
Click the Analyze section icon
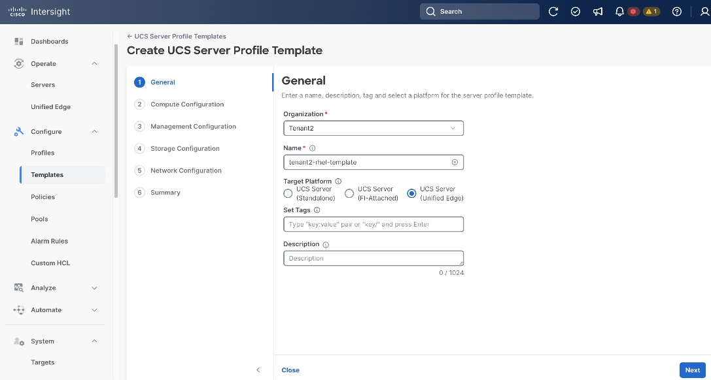[x=18, y=288]
